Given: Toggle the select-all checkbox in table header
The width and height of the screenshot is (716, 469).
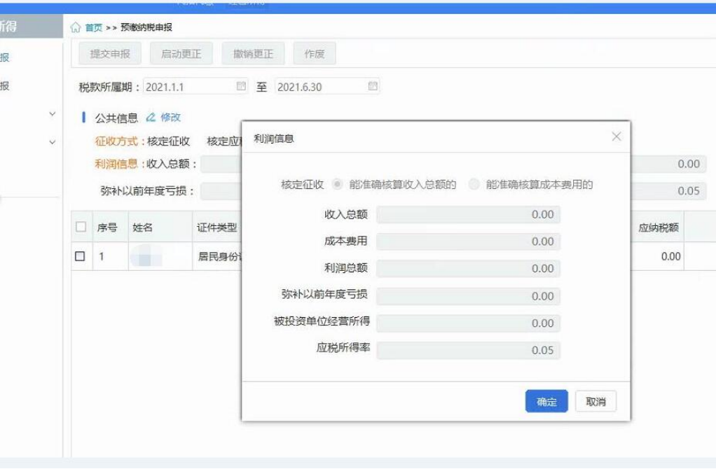Looking at the screenshot, I should point(82,225).
